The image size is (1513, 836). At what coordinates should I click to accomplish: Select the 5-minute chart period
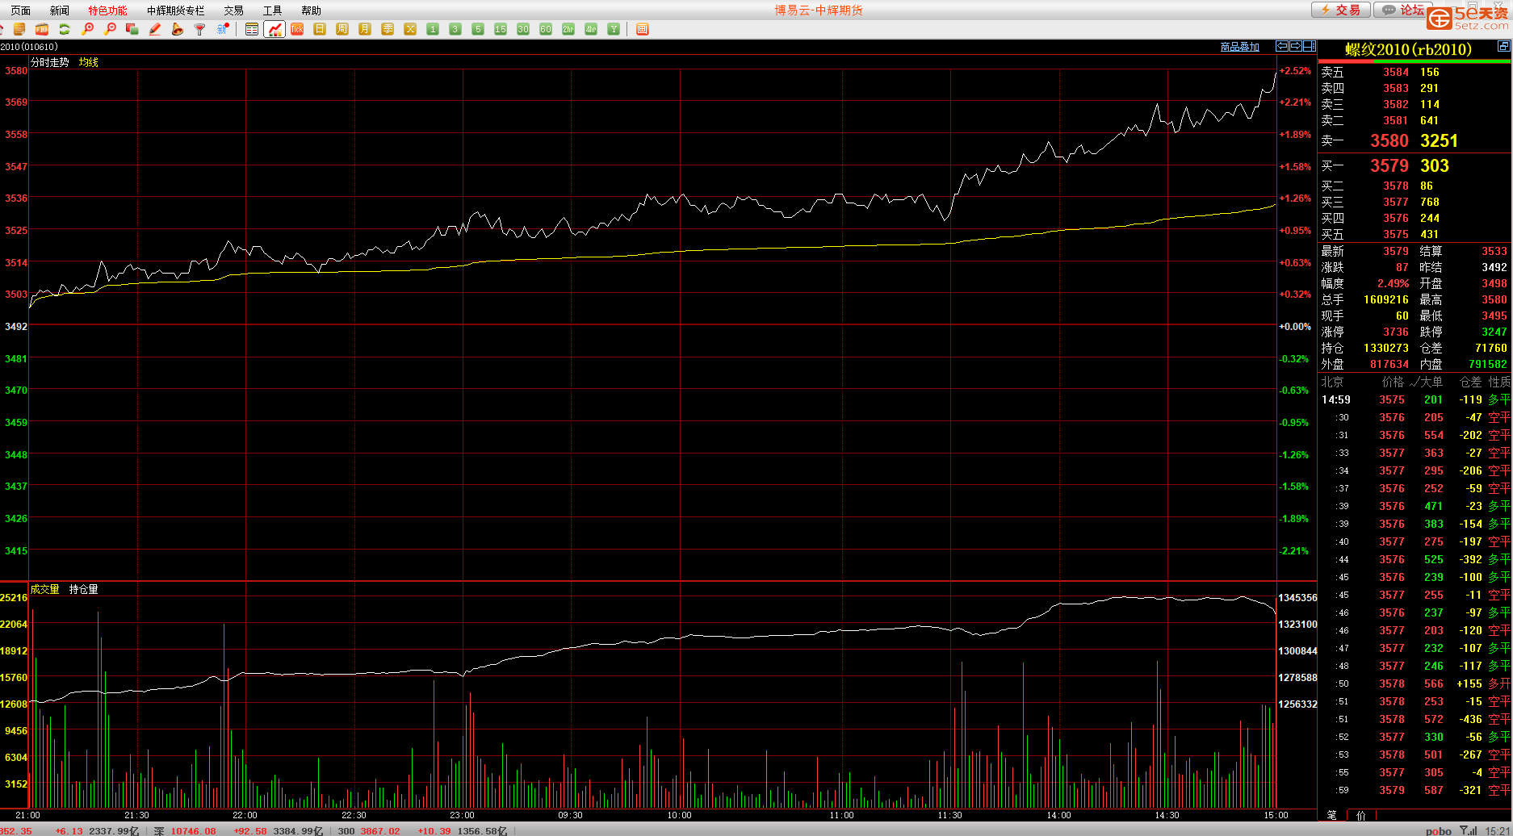click(x=478, y=29)
